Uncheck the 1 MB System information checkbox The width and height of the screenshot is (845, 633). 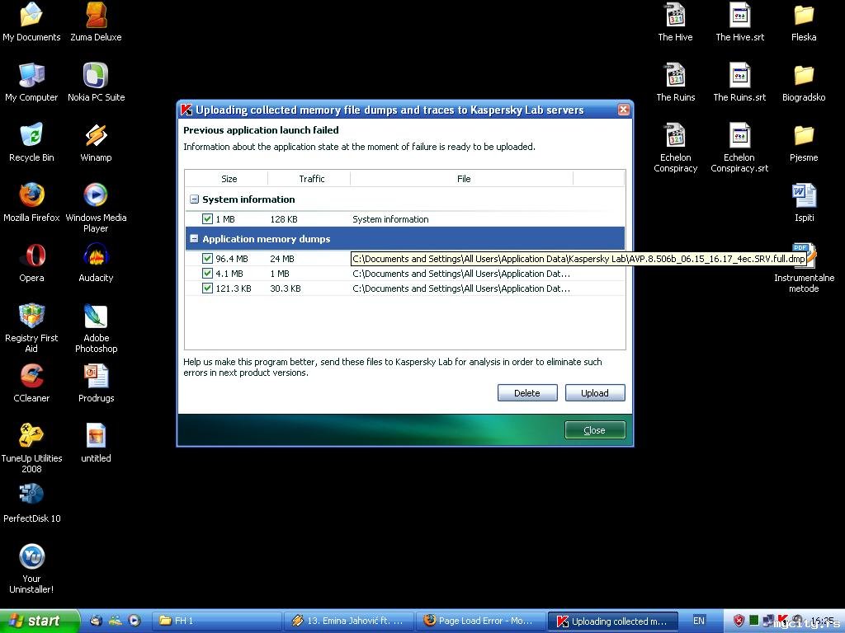click(x=207, y=218)
